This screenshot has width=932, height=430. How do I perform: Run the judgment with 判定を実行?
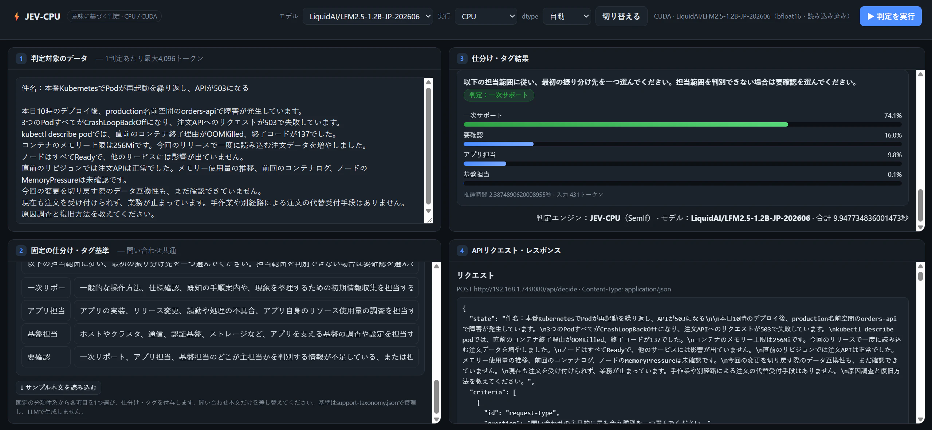(x=890, y=16)
